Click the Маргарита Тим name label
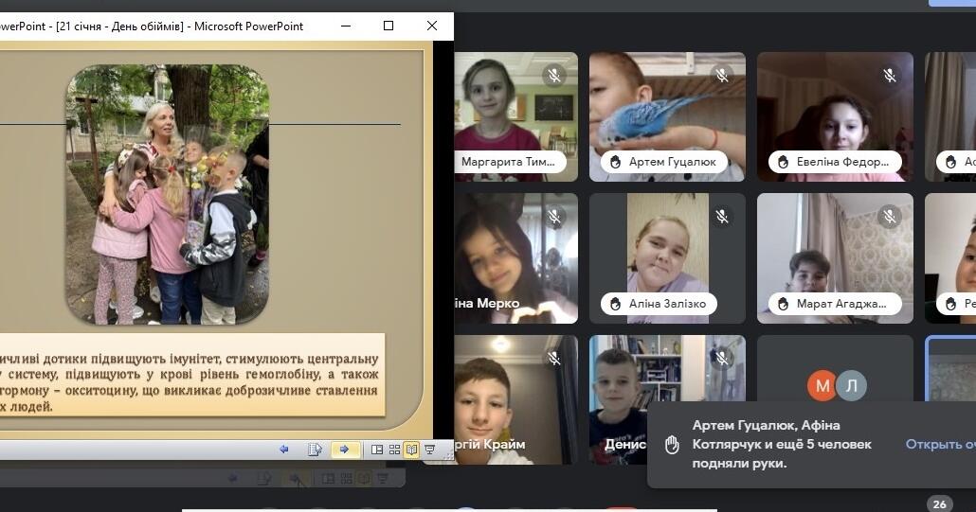 coord(511,162)
